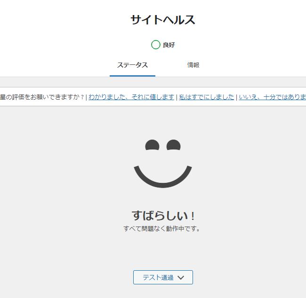Switch to the ステータス tab
The image size is (306, 298).
pos(132,65)
